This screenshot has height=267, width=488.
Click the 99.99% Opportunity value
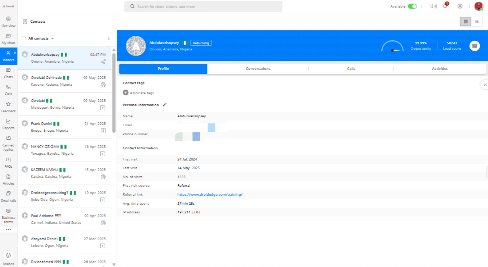(421, 43)
